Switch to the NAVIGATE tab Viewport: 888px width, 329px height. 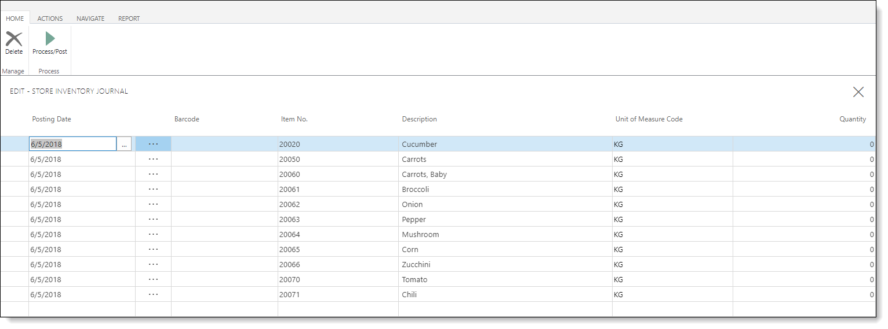point(90,19)
